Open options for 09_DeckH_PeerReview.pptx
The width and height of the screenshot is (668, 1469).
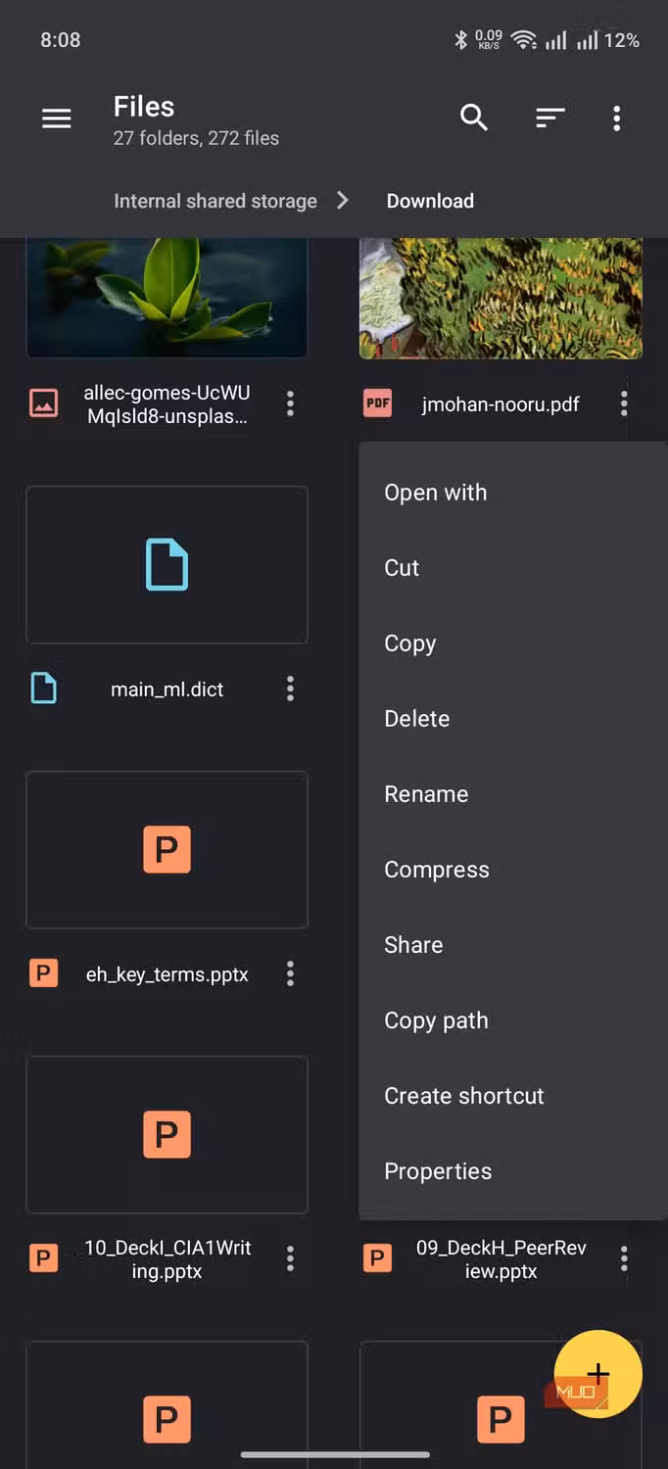tap(624, 1258)
